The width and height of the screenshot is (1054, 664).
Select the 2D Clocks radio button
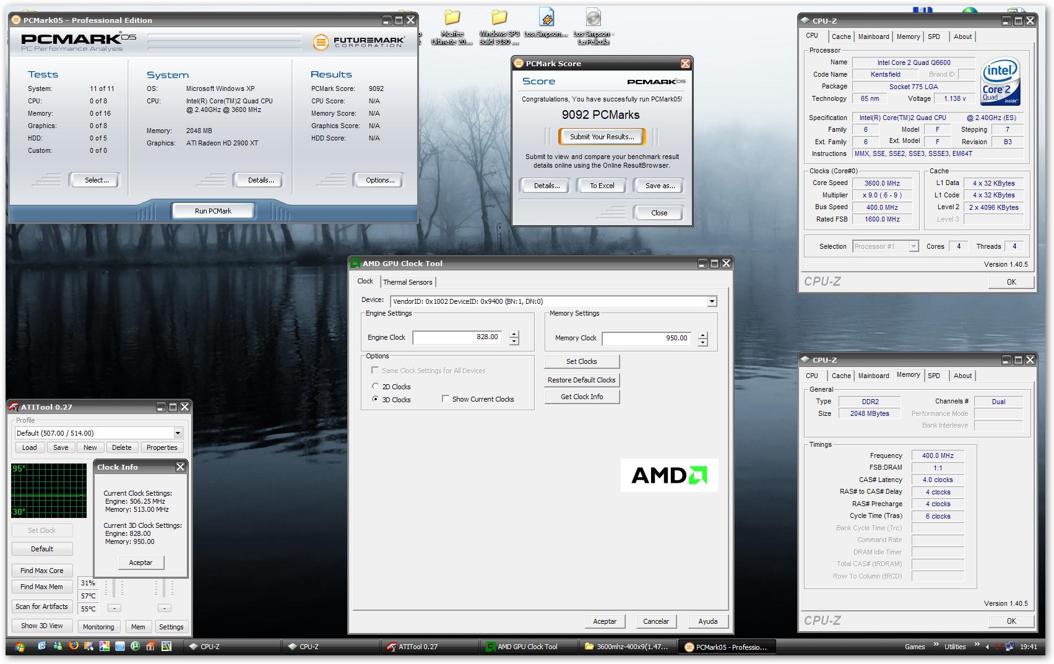[375, 386]
